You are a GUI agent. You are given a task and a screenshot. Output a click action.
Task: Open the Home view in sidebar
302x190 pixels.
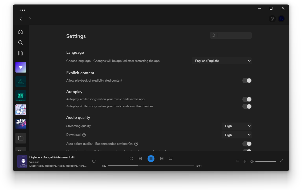(x=21, y=32)
